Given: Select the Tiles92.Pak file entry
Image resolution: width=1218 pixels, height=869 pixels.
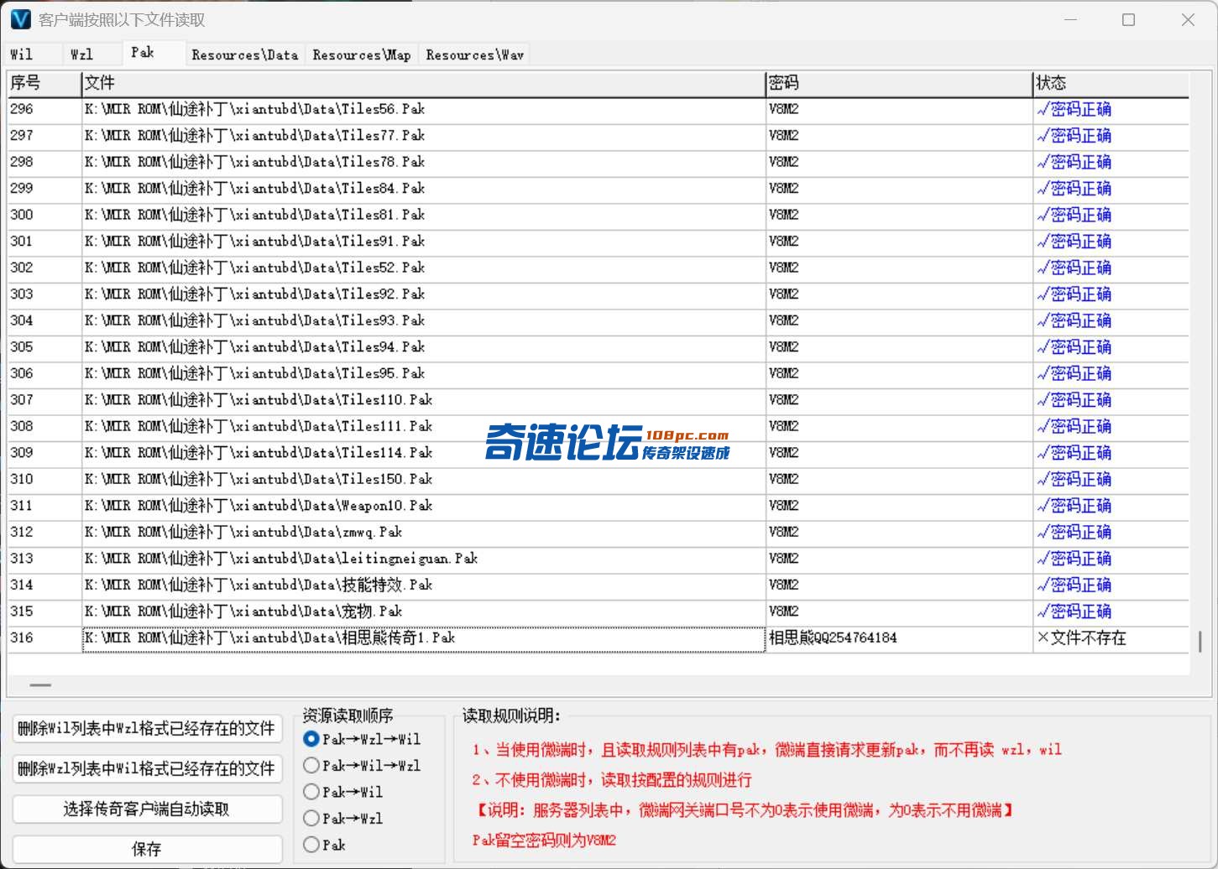Looking at the screenshot, I should click(423, 294).
